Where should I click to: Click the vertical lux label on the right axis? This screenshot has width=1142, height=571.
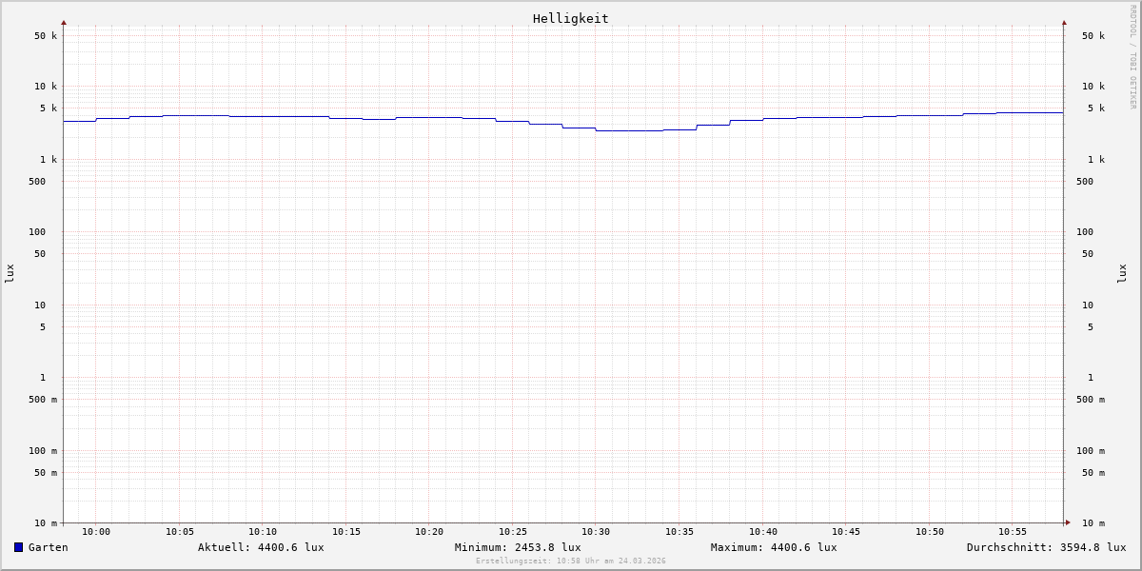pos(1122,273)
